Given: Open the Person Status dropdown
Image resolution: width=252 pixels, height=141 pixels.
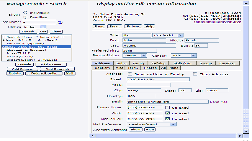Looking at the screenshot, I should (135, 55).
